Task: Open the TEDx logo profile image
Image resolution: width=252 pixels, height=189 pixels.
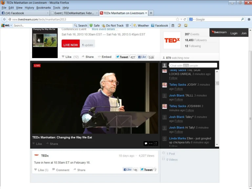Action: point(172,40)
